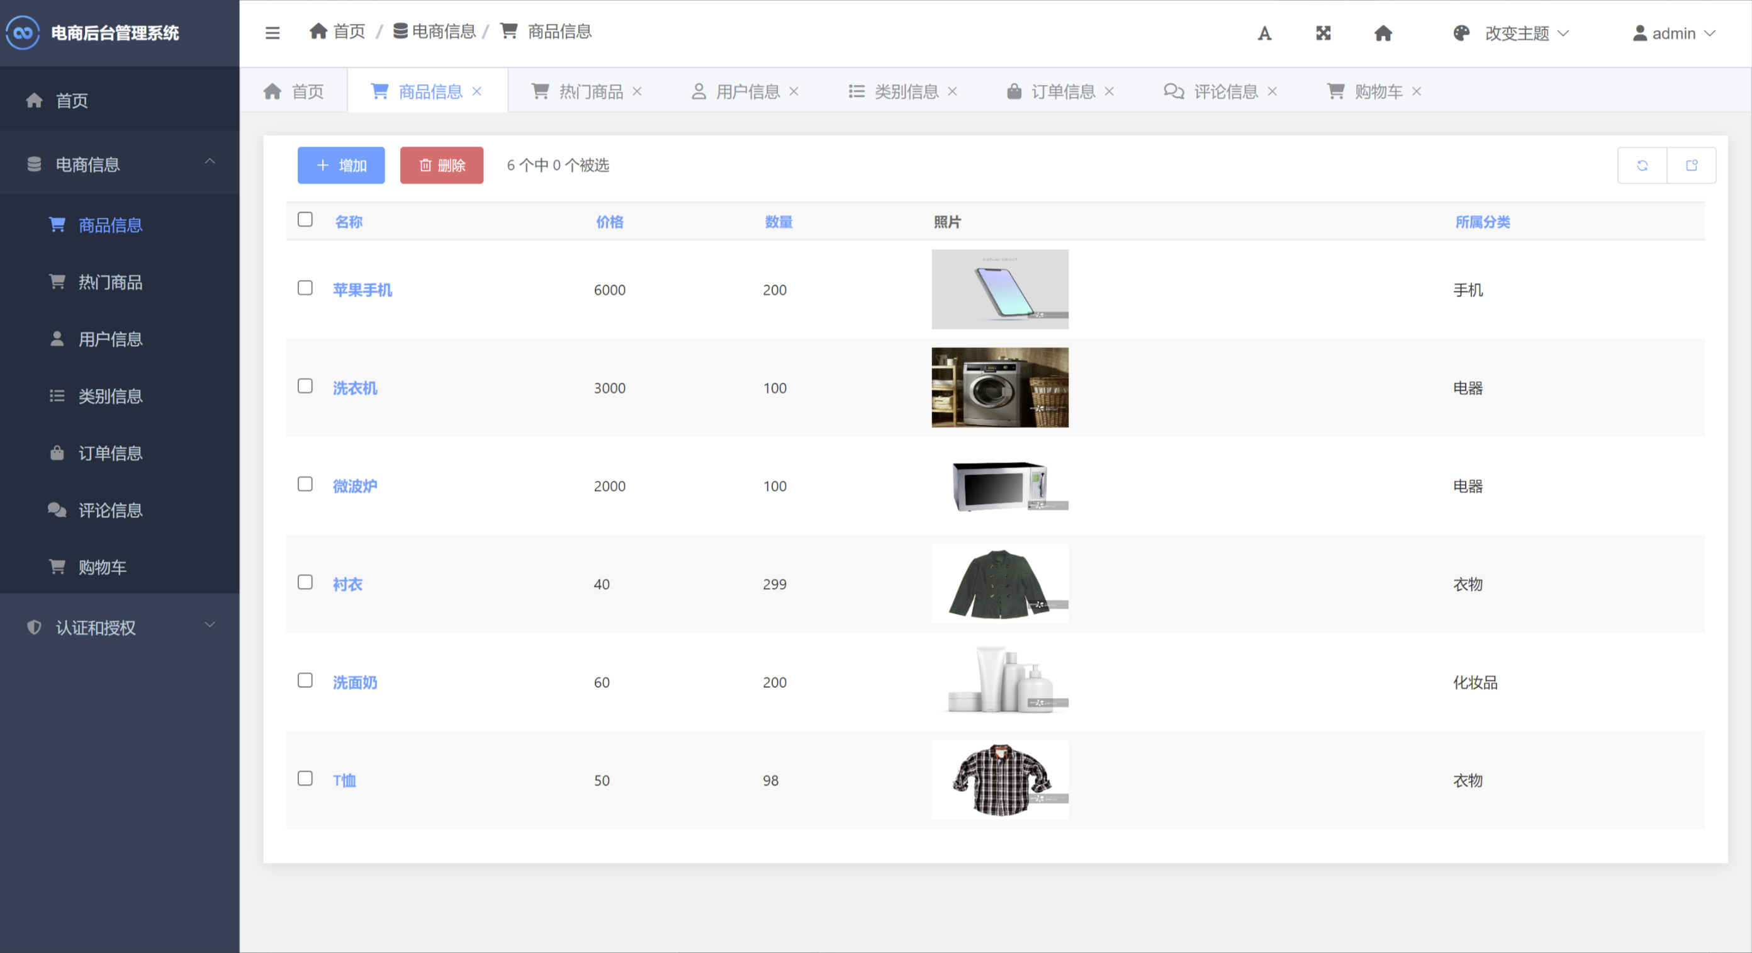Screen dimensions: 1752x953
Task: Sort the table by the 价格 column
Action: tap(609, 222)
